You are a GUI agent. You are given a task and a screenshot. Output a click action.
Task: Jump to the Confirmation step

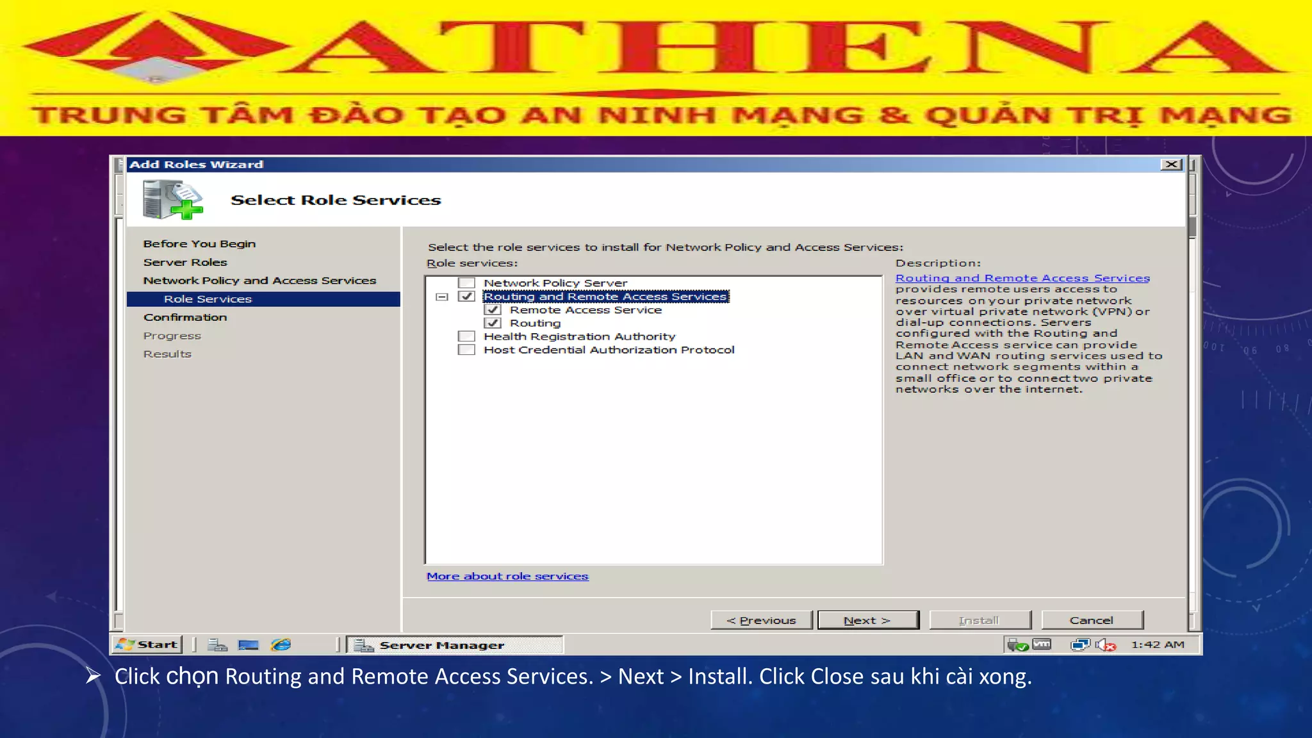tap(185, 317)
